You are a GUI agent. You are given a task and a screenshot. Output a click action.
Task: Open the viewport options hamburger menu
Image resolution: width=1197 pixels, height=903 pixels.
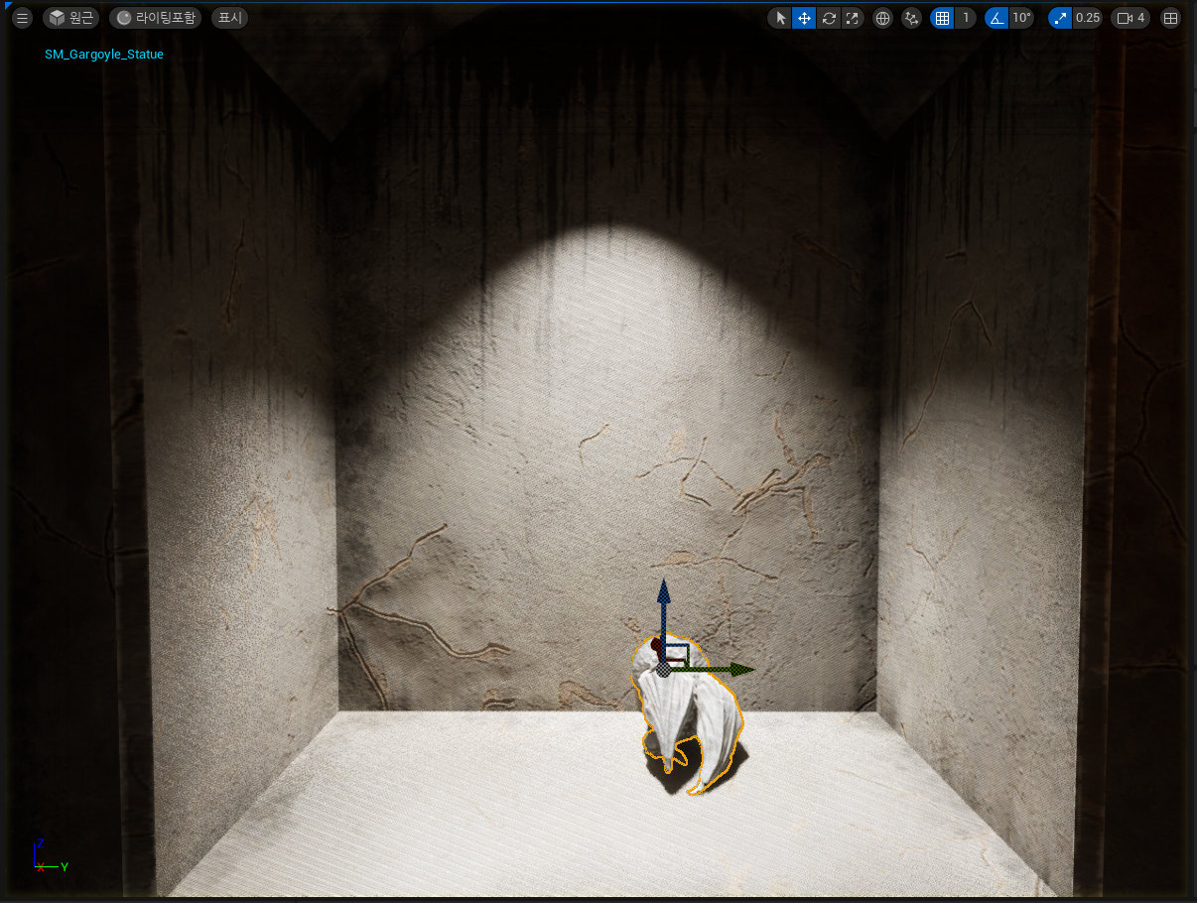click(x=23, y=18)
